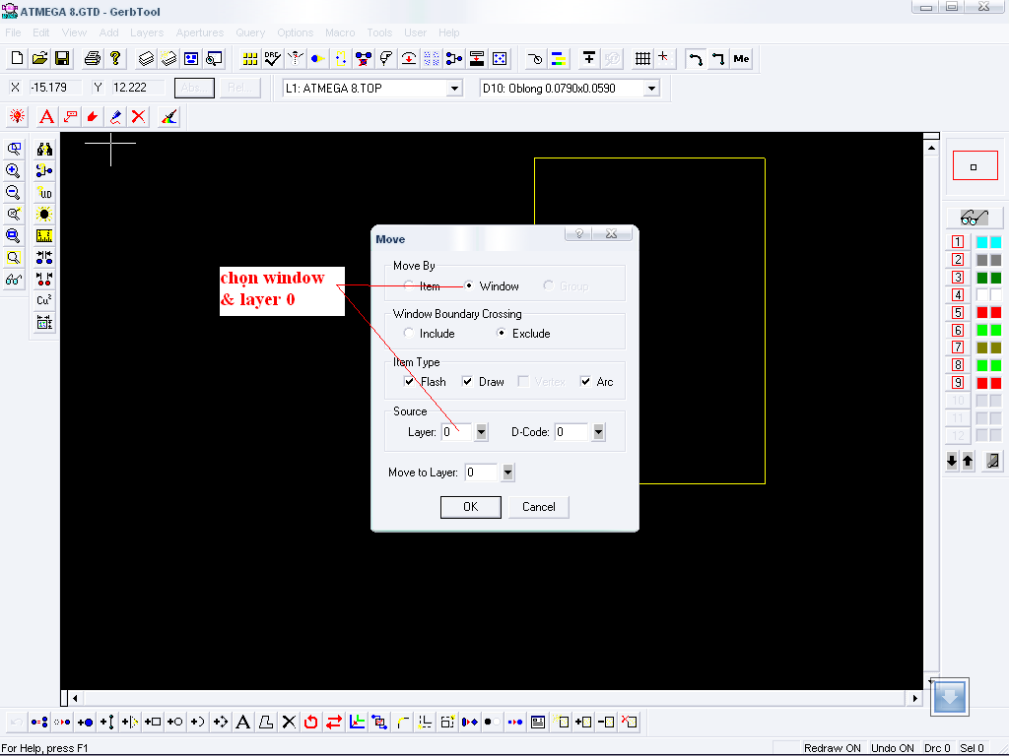Open the L1: ATMEGA 8.TOP layer dropdown
This screenshot has height=756, width=1009.
454,88
